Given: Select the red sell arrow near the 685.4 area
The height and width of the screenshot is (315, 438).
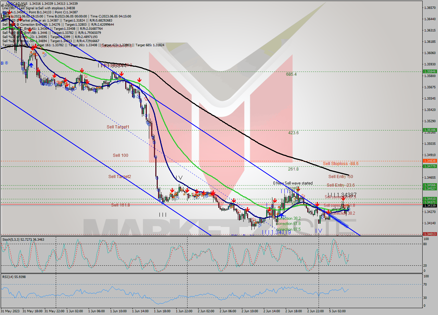Looking at the screenshot, I should tap(82, 71).
